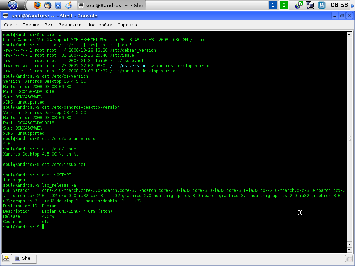The image size is (355, 266).
Task: Click the lower scrollbar up arrow above down arrow
Action: (349, 245)
